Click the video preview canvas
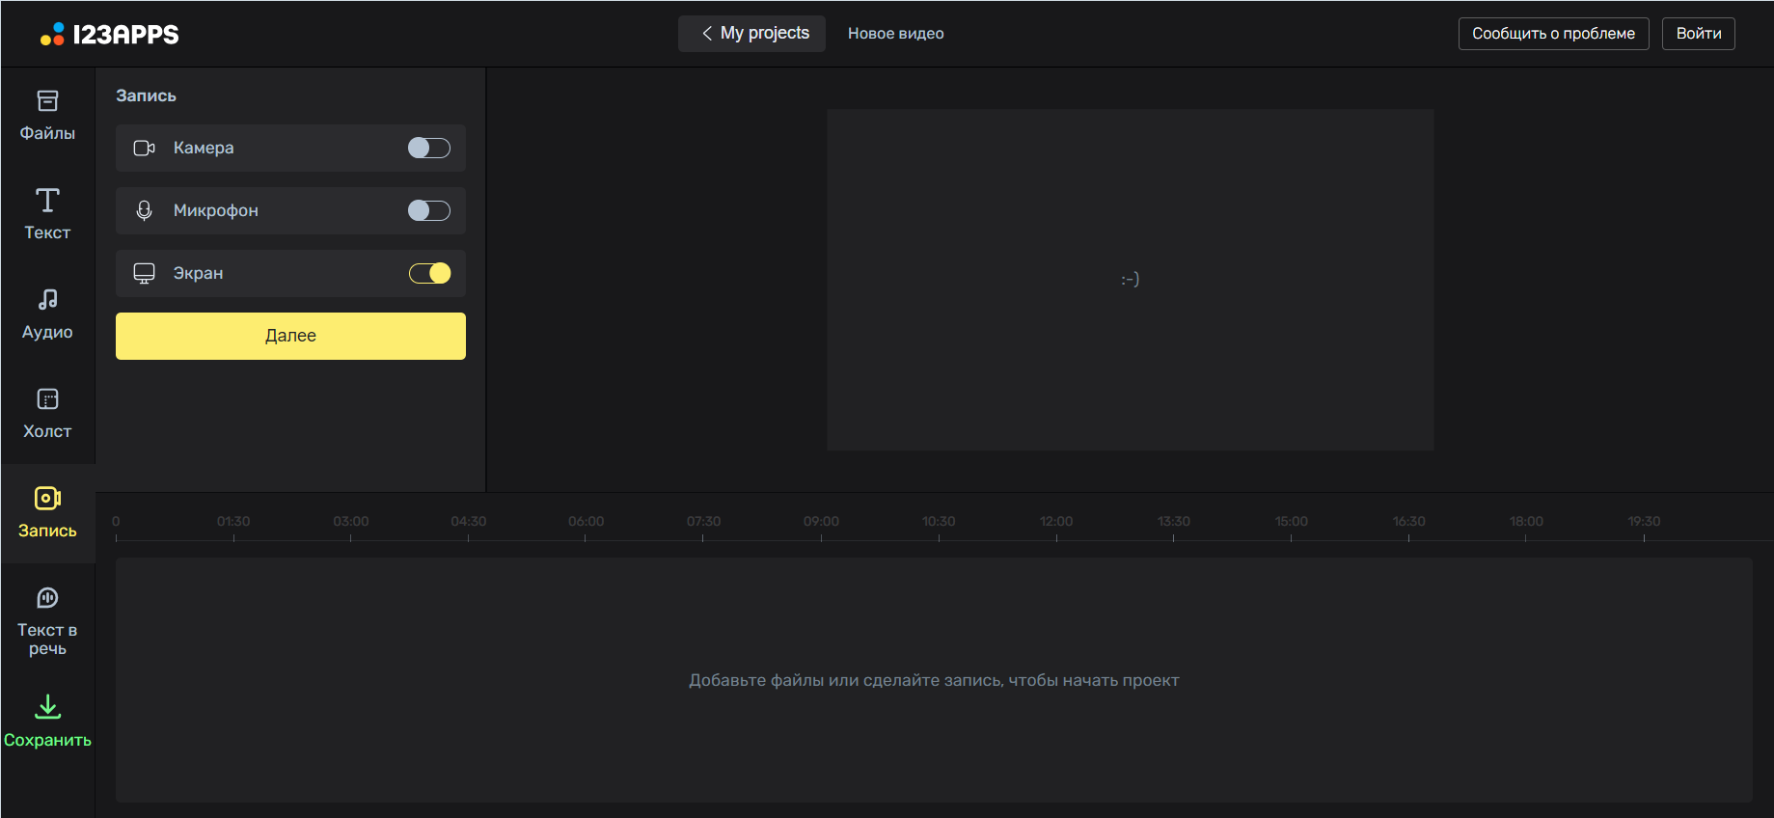This screenshot has height=818, width=1774. click(x=1130, y=280)
